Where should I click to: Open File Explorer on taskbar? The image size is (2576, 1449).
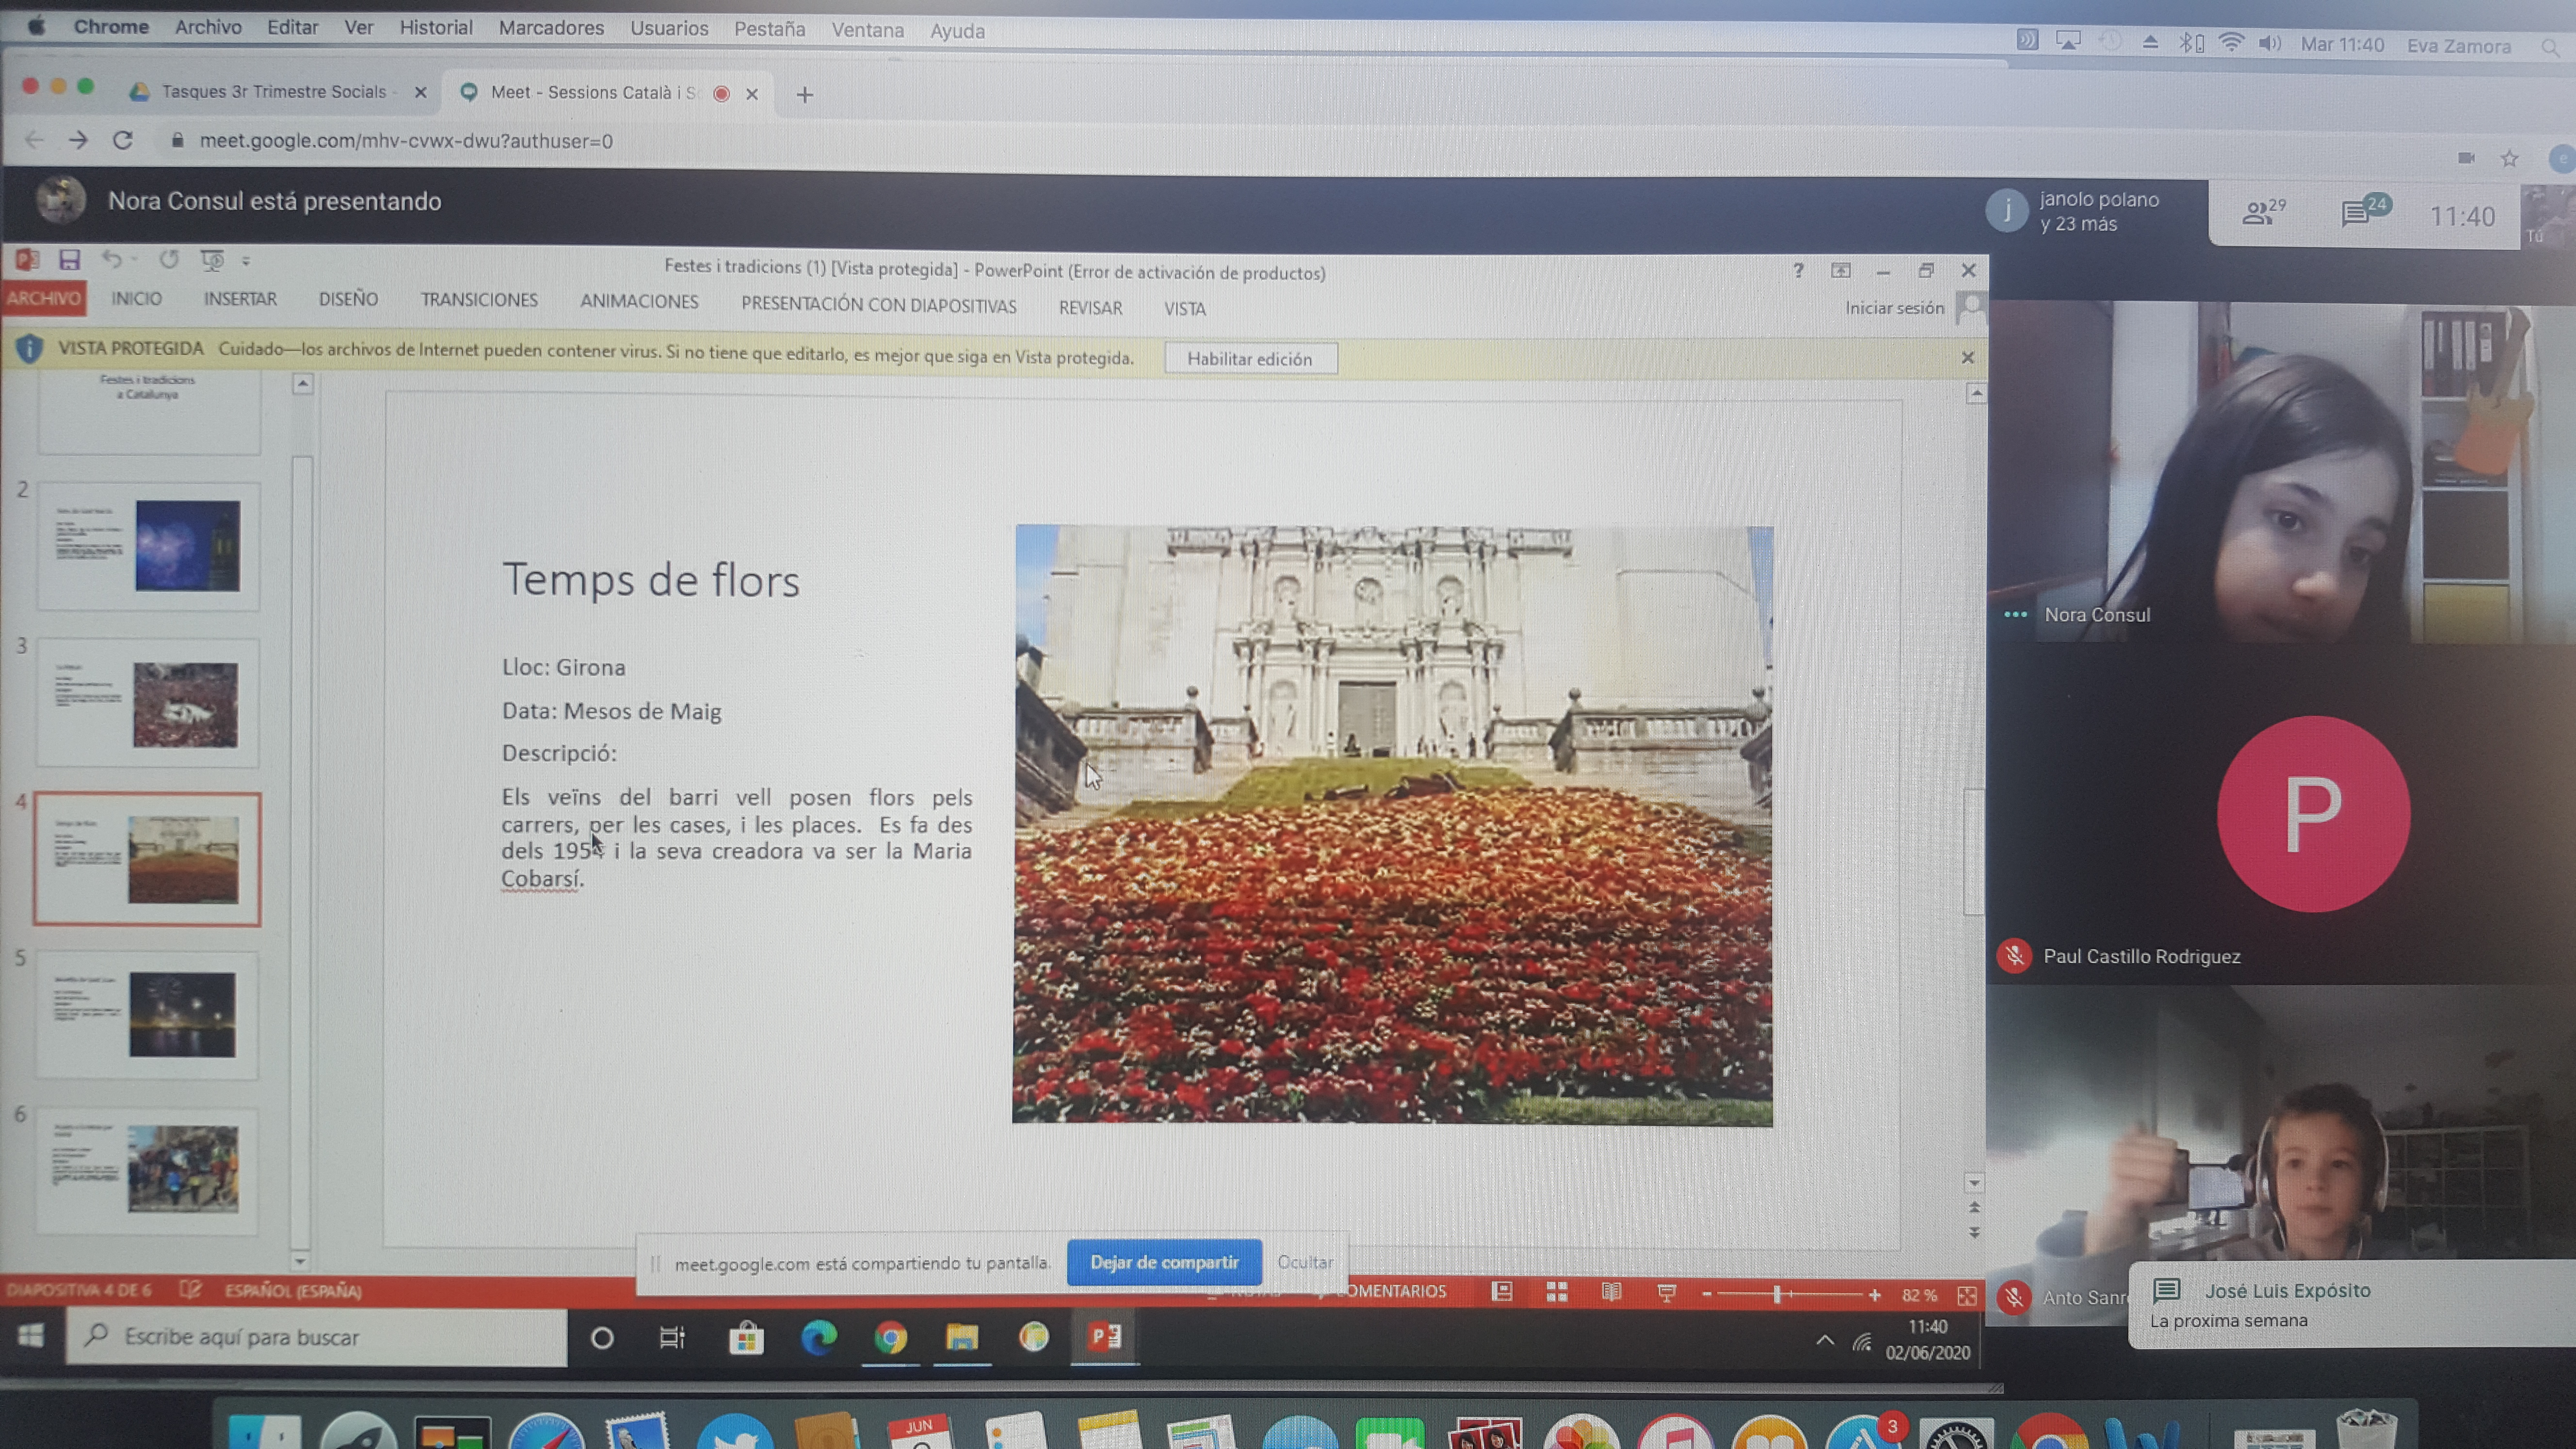962,1338
